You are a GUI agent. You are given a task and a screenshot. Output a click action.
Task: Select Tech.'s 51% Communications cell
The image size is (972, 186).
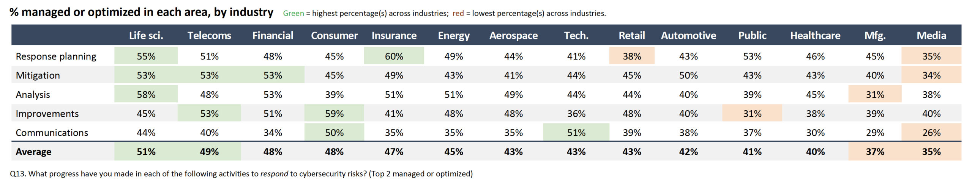[x=576, y=133]
